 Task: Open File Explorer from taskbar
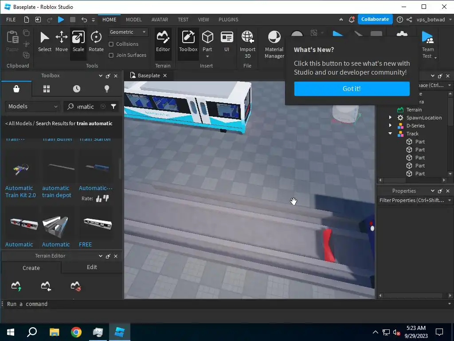coord(54,332)
